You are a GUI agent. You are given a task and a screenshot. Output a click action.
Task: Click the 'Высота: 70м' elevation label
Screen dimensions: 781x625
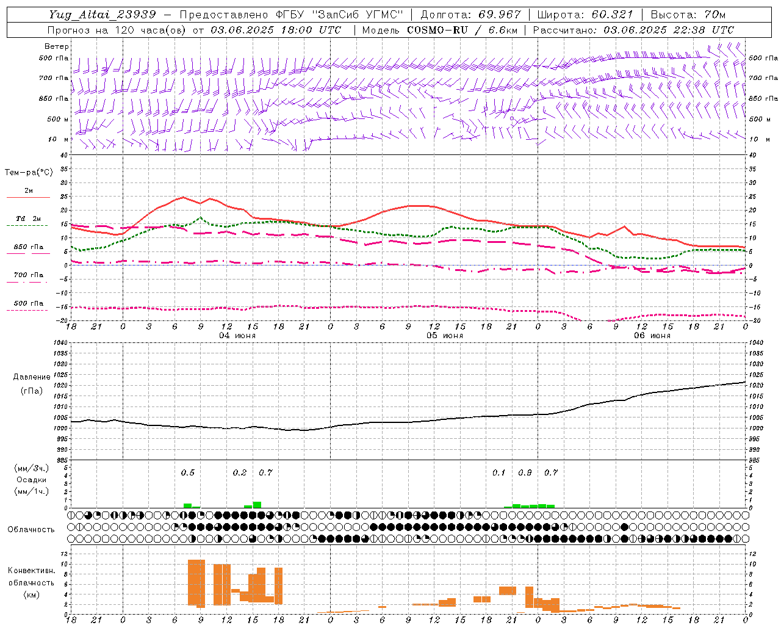[x=688, y=15]
